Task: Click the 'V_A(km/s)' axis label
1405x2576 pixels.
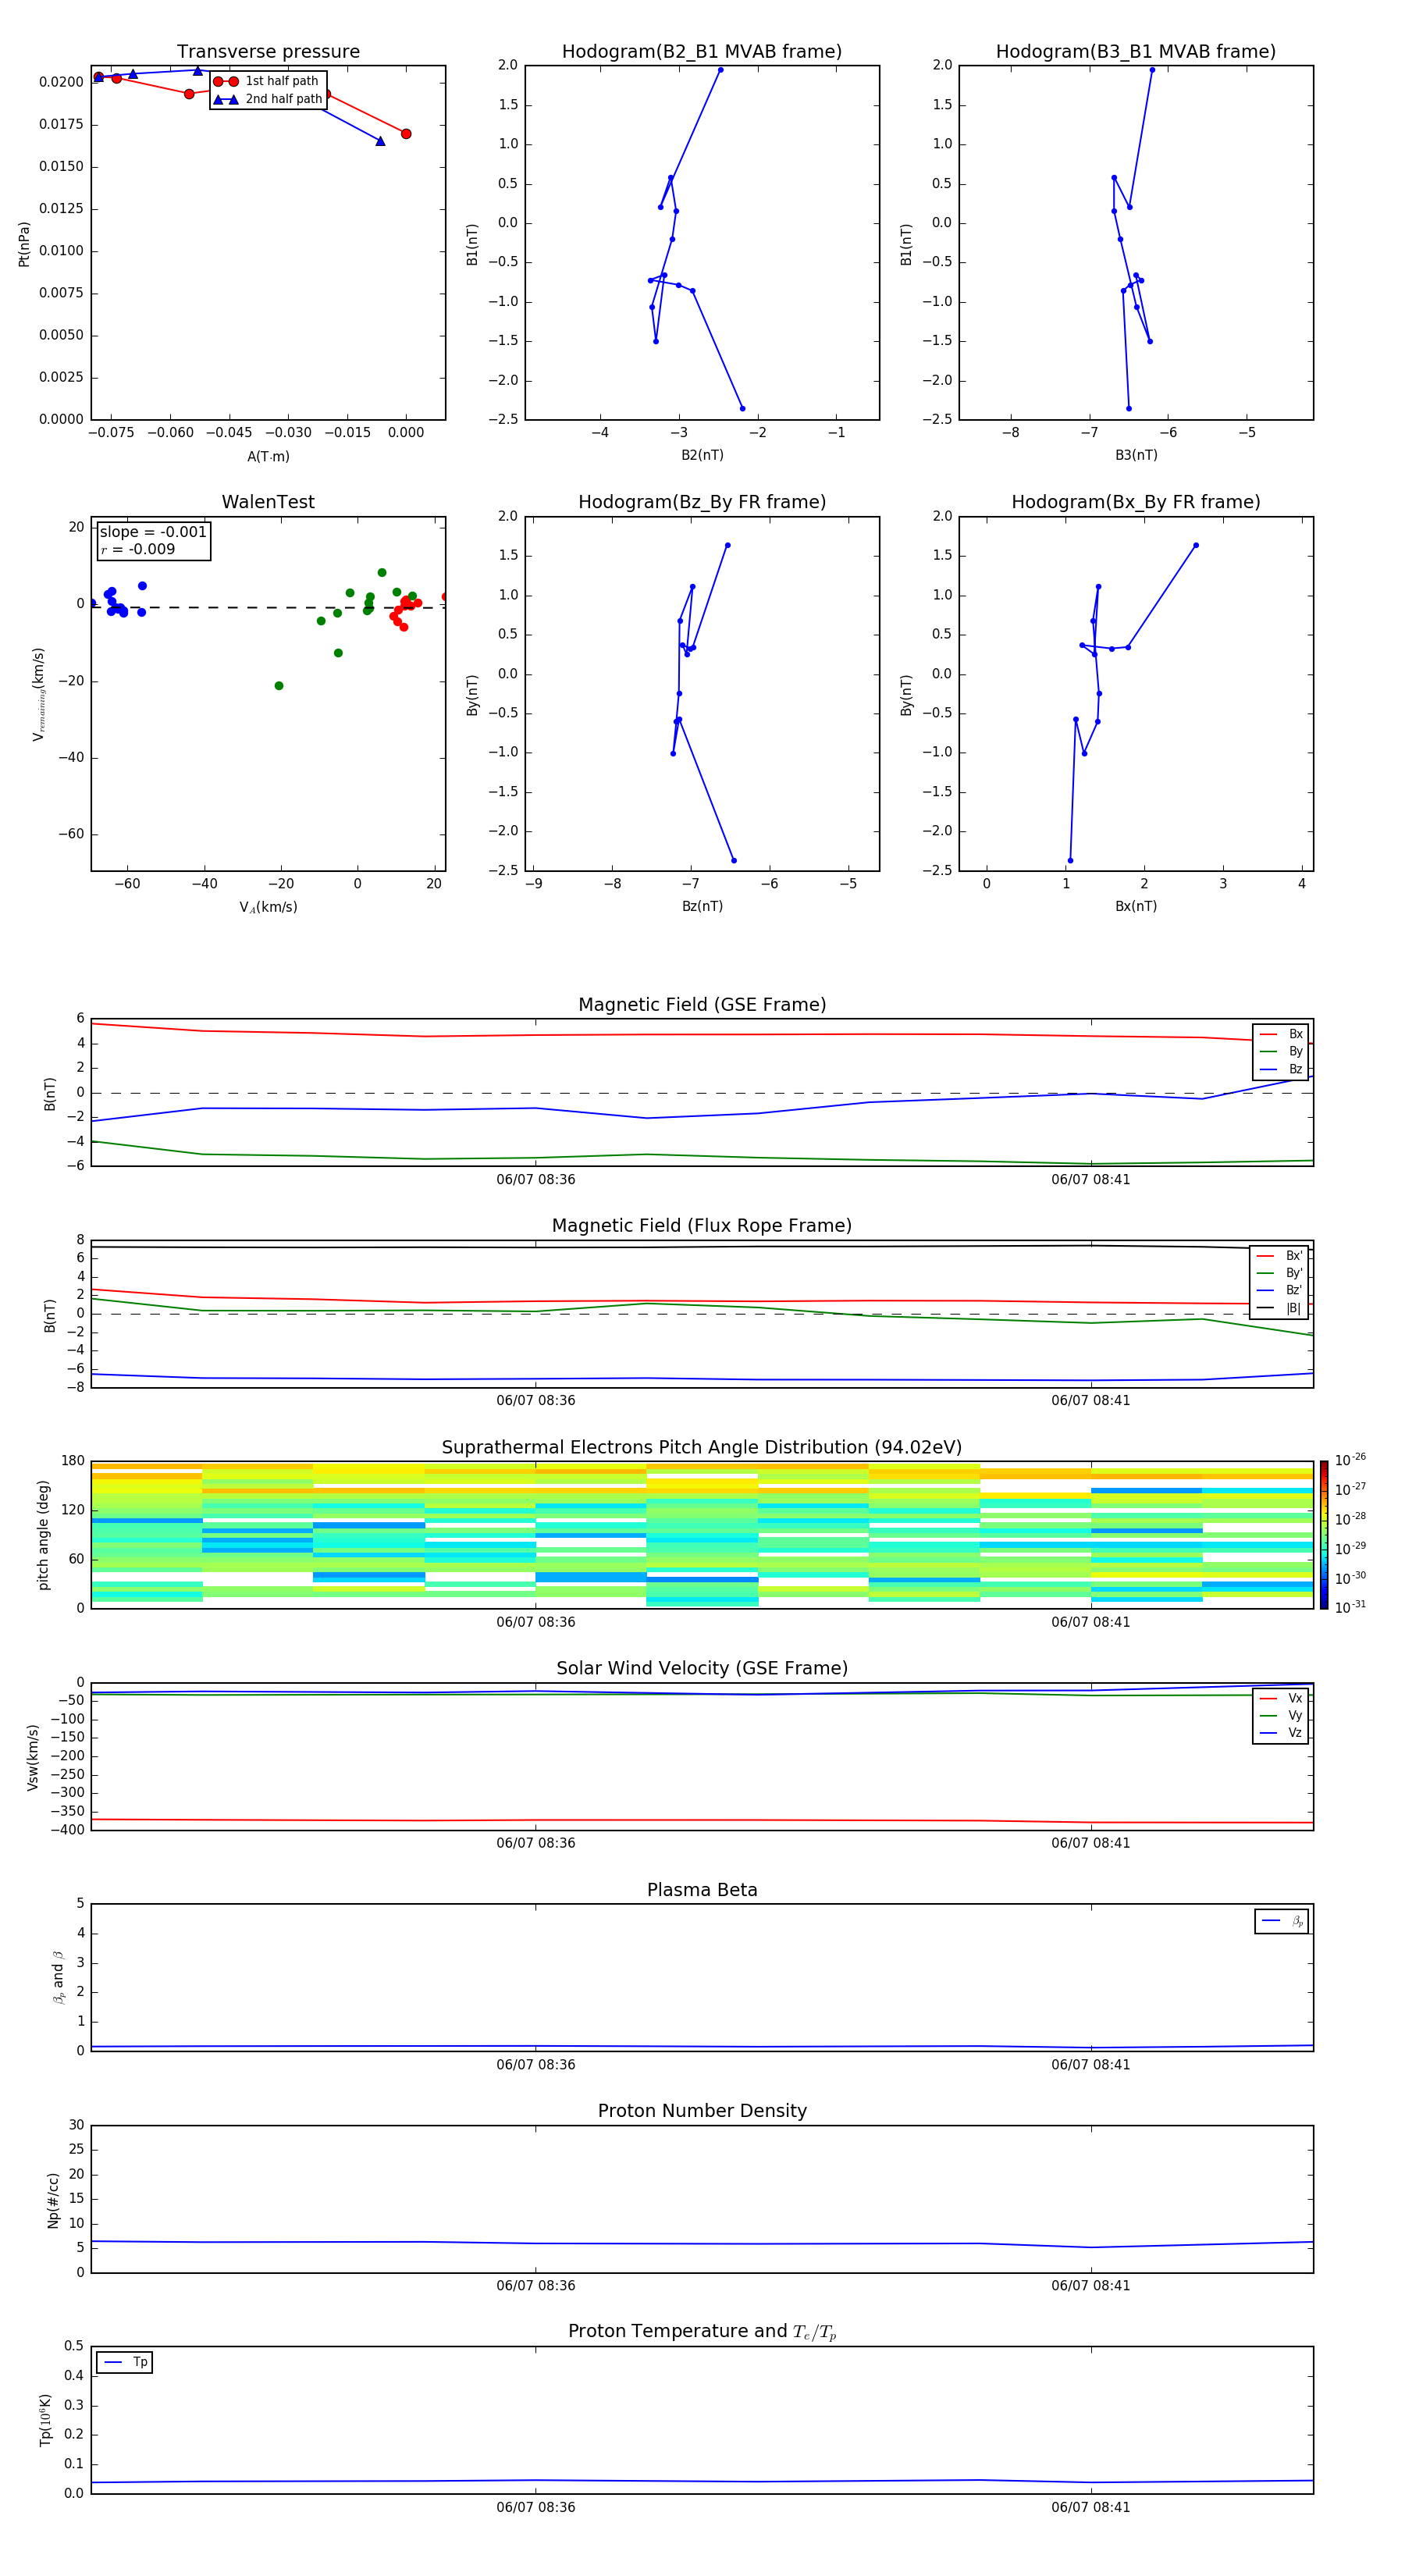Action: [x=268, y=907]
